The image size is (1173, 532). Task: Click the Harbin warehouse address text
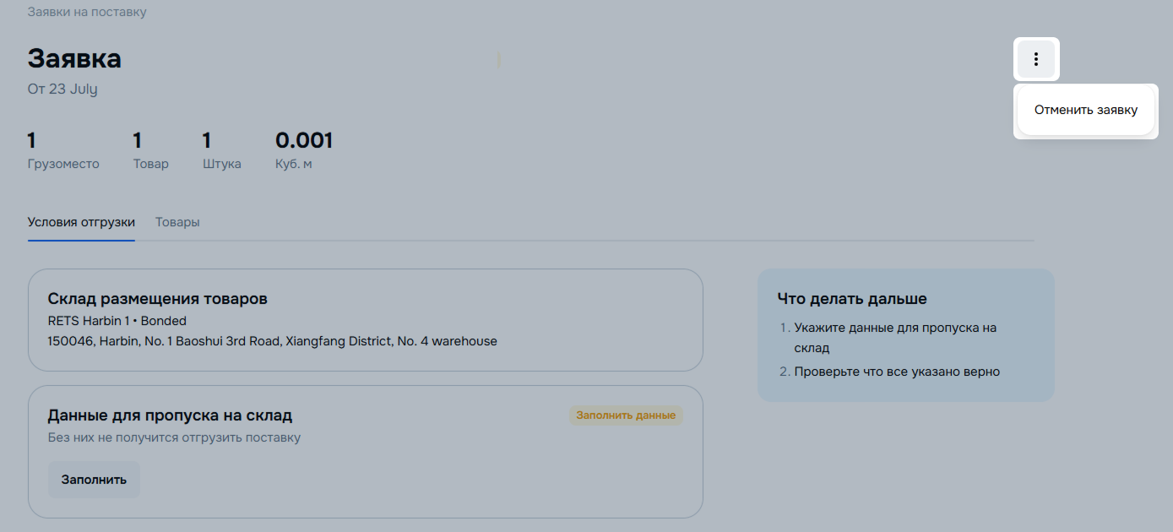pos(273,341)
